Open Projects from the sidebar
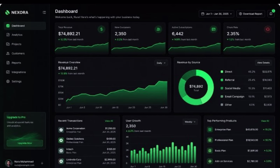 pyautogui.click(x=25, y=44)
